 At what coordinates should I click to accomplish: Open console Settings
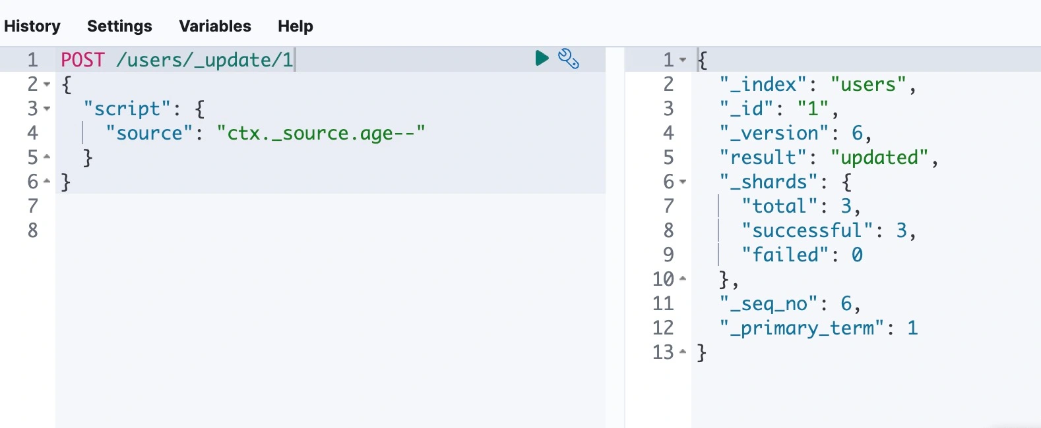pos(119,26)
